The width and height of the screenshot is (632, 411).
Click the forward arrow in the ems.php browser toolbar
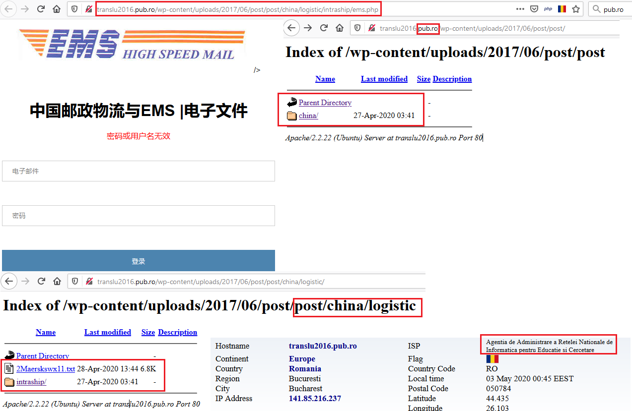(25, 9)
